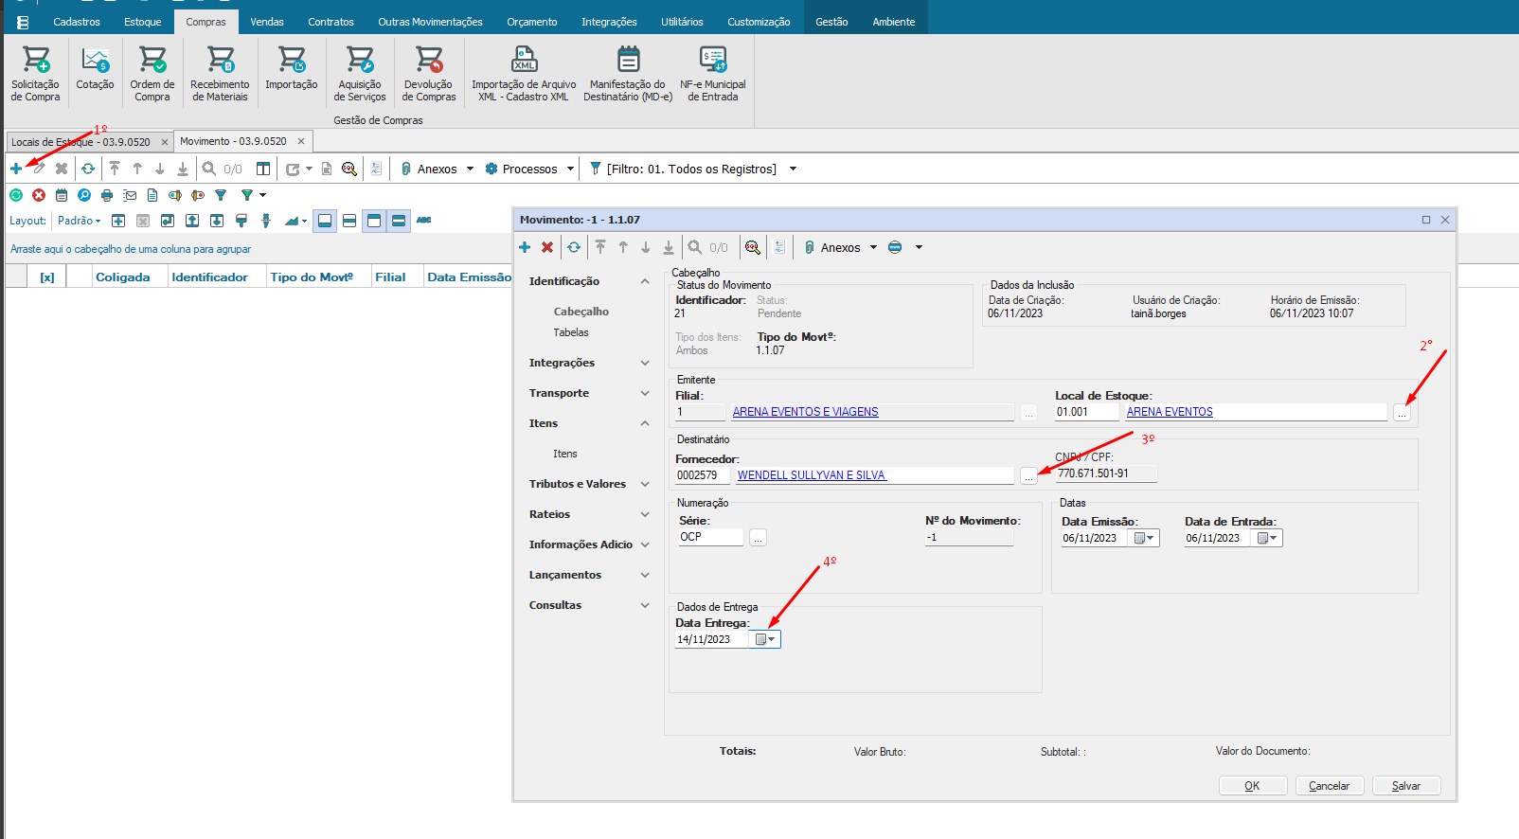Open the Layout Padrão dropdown
Viewport: 1519px width, 839px height.
click(x=79, y=221)
